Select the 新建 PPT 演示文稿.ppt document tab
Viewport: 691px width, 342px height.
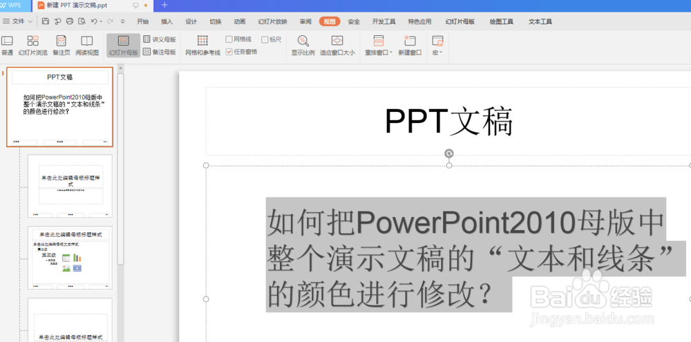pyautogui.click(x=77, y=6)
